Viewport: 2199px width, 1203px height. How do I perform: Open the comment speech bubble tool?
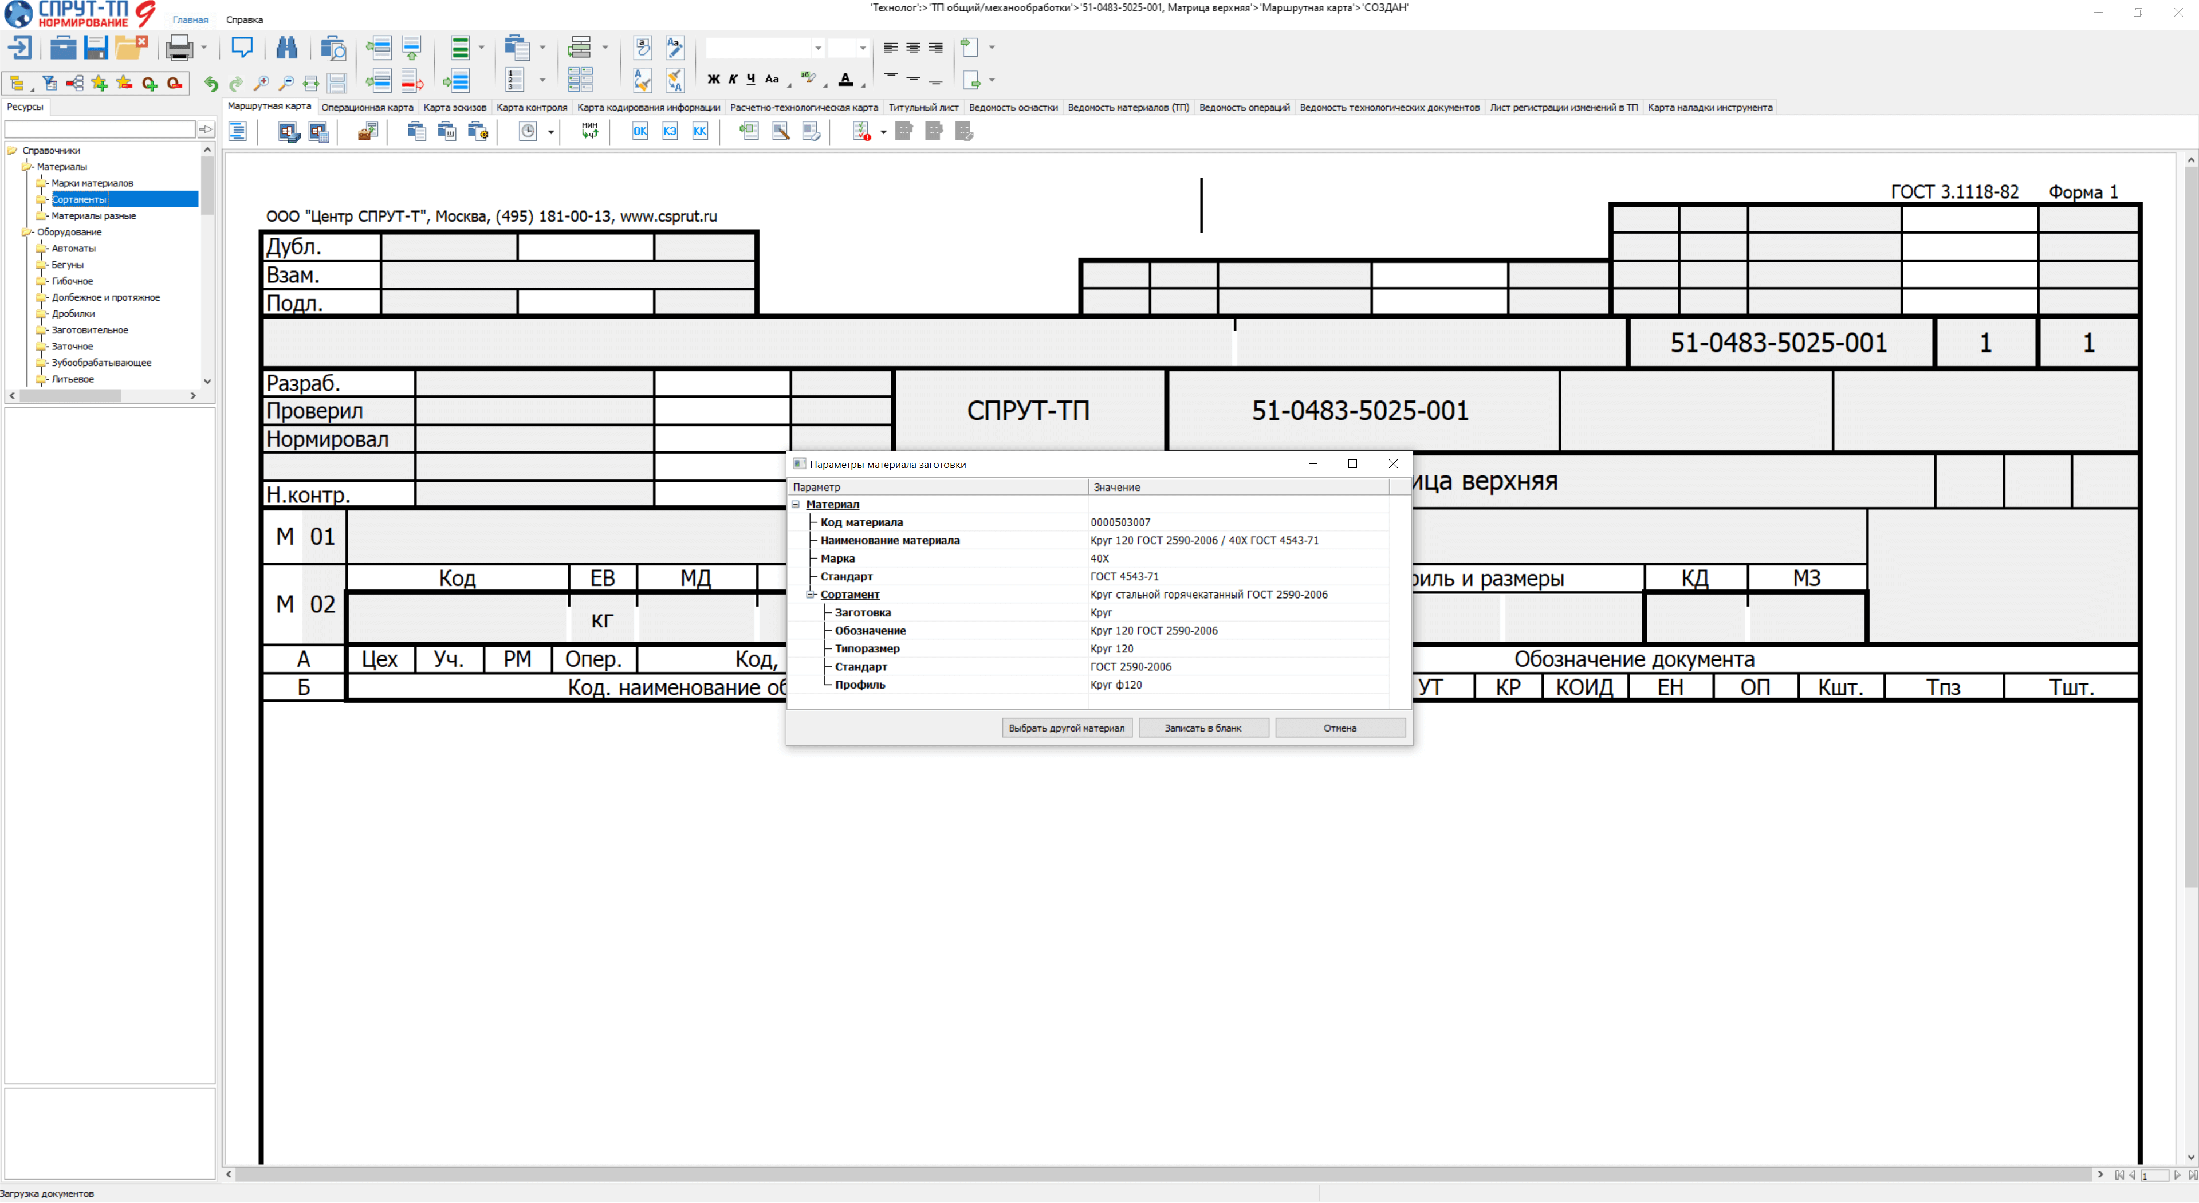click(x=242, y=47)
